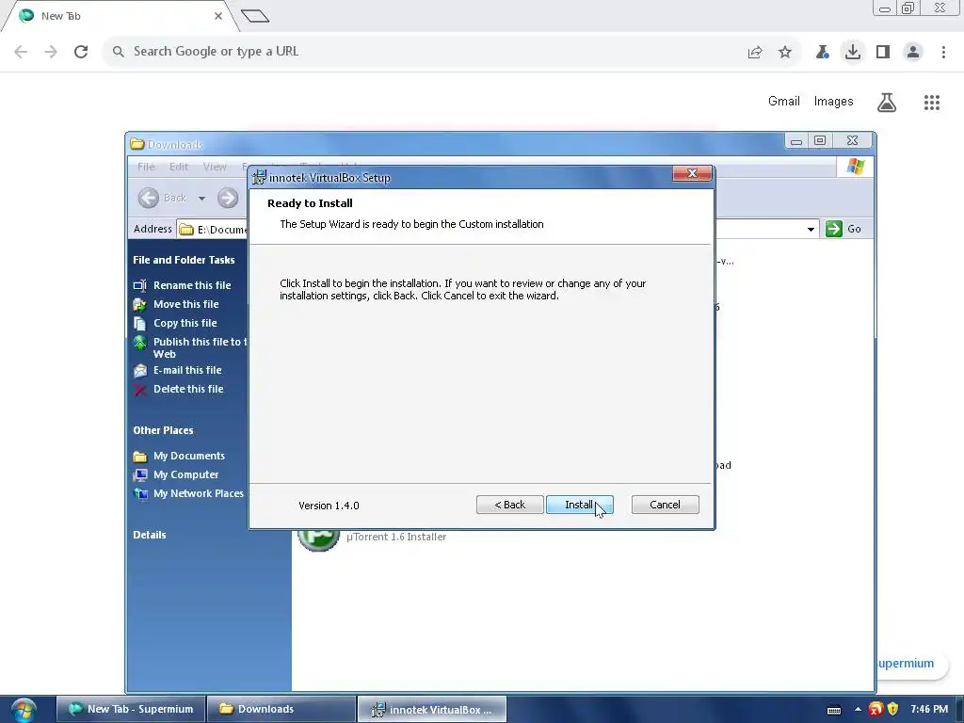
Task: Open My Computer in Other Places
Action: tap(185, 475)
